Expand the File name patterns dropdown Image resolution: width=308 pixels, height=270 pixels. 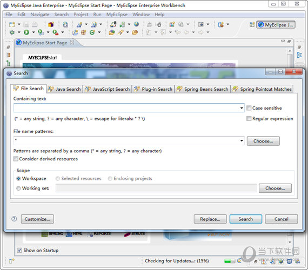tap(242, 140)
